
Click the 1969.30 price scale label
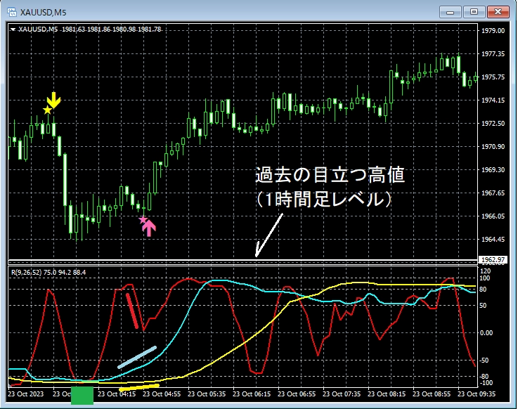click(x=493, y=169)
